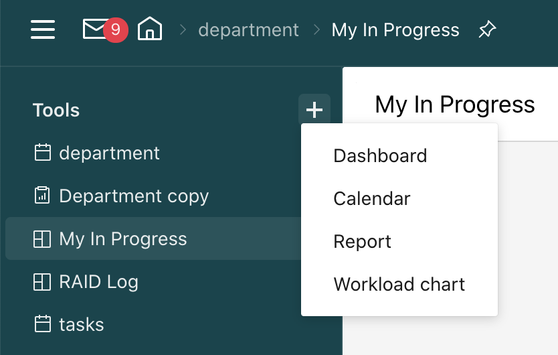The height and width of the screenshot is (355, 558).
Task: Click the report icon beside Department copy
Action: 43,196
